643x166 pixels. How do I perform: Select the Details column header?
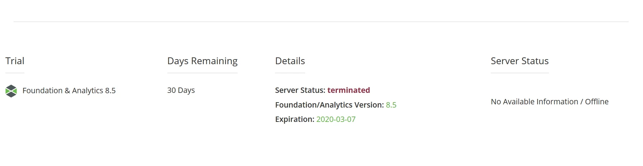coord(290,61)
